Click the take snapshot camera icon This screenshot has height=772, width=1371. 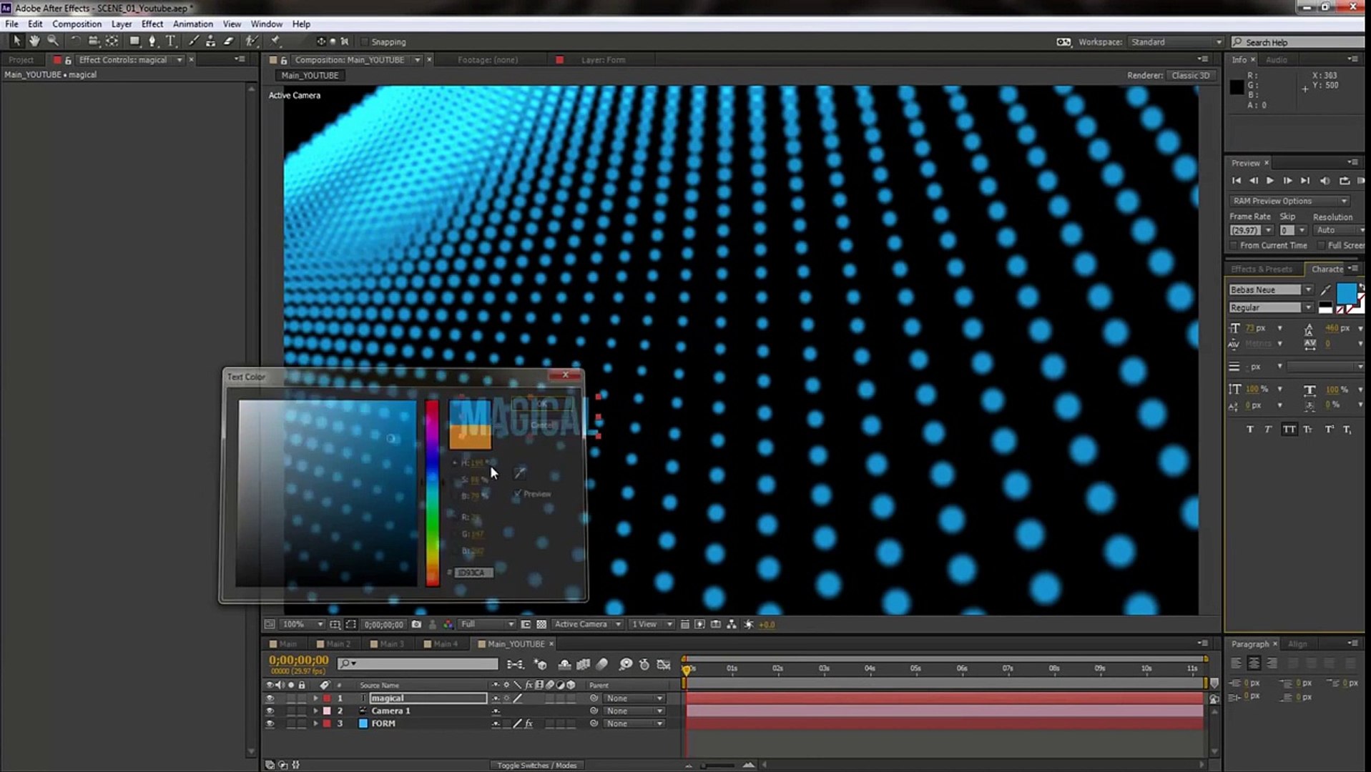[416, 624]
